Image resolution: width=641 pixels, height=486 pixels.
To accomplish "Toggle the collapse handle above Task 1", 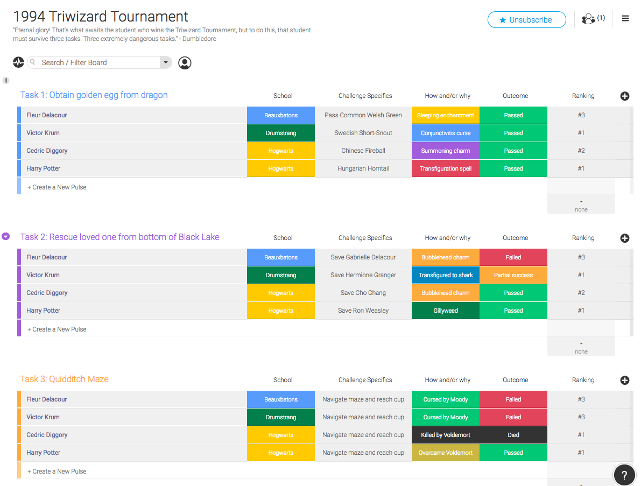I will [6, 81].
